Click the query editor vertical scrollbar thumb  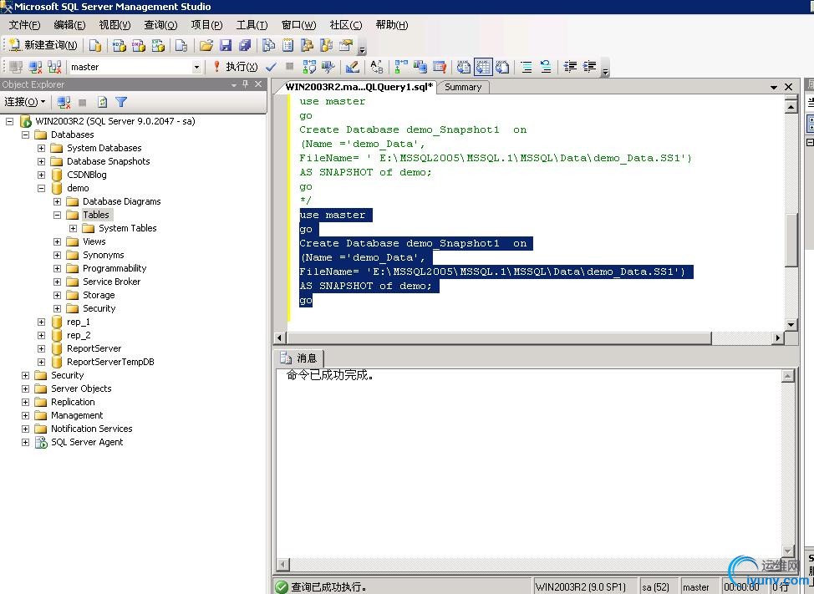tap(791, 240)
